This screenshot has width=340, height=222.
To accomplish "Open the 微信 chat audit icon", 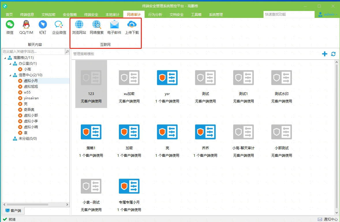I will coord(10,27).
